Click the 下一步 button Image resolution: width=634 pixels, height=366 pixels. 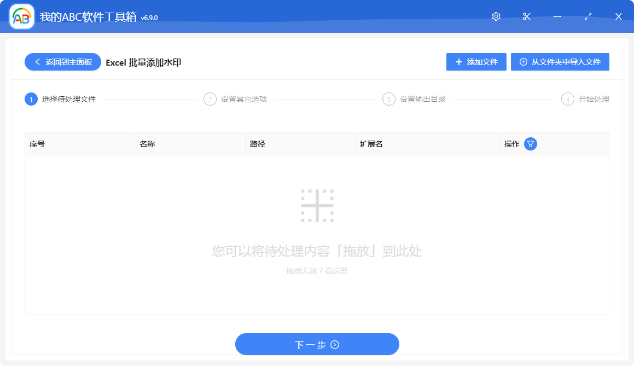[x=317, y=344]
